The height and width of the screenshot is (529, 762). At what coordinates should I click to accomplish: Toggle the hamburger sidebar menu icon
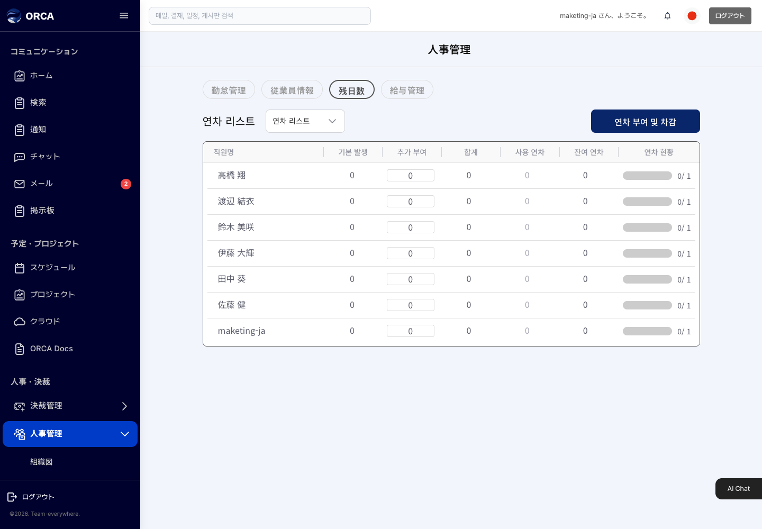124,16
